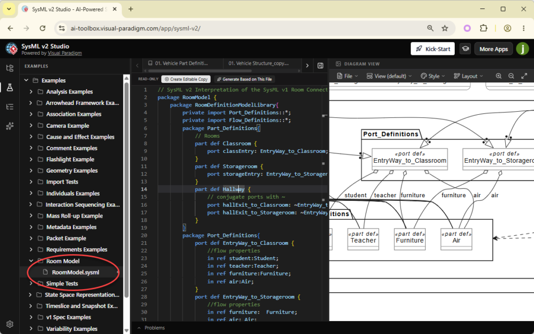Zoom out of the diagram
534x334 pixels.
(511, 76)
